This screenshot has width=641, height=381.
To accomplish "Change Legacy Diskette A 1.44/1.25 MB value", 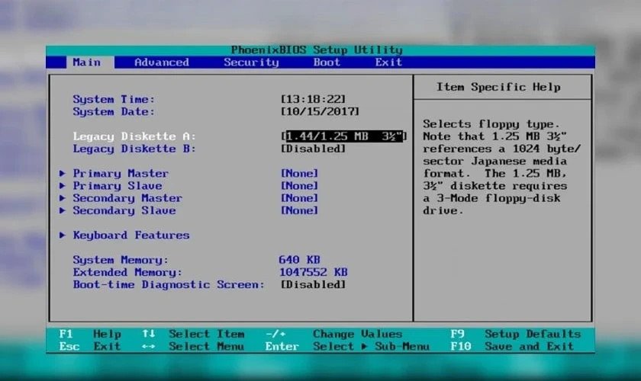I will [x=344, y=136].
